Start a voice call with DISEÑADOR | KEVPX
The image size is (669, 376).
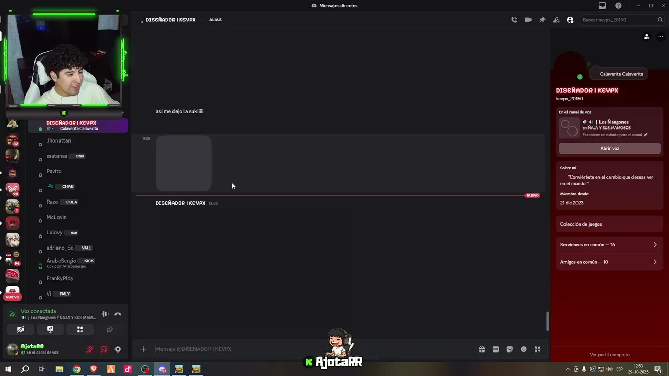514,20
